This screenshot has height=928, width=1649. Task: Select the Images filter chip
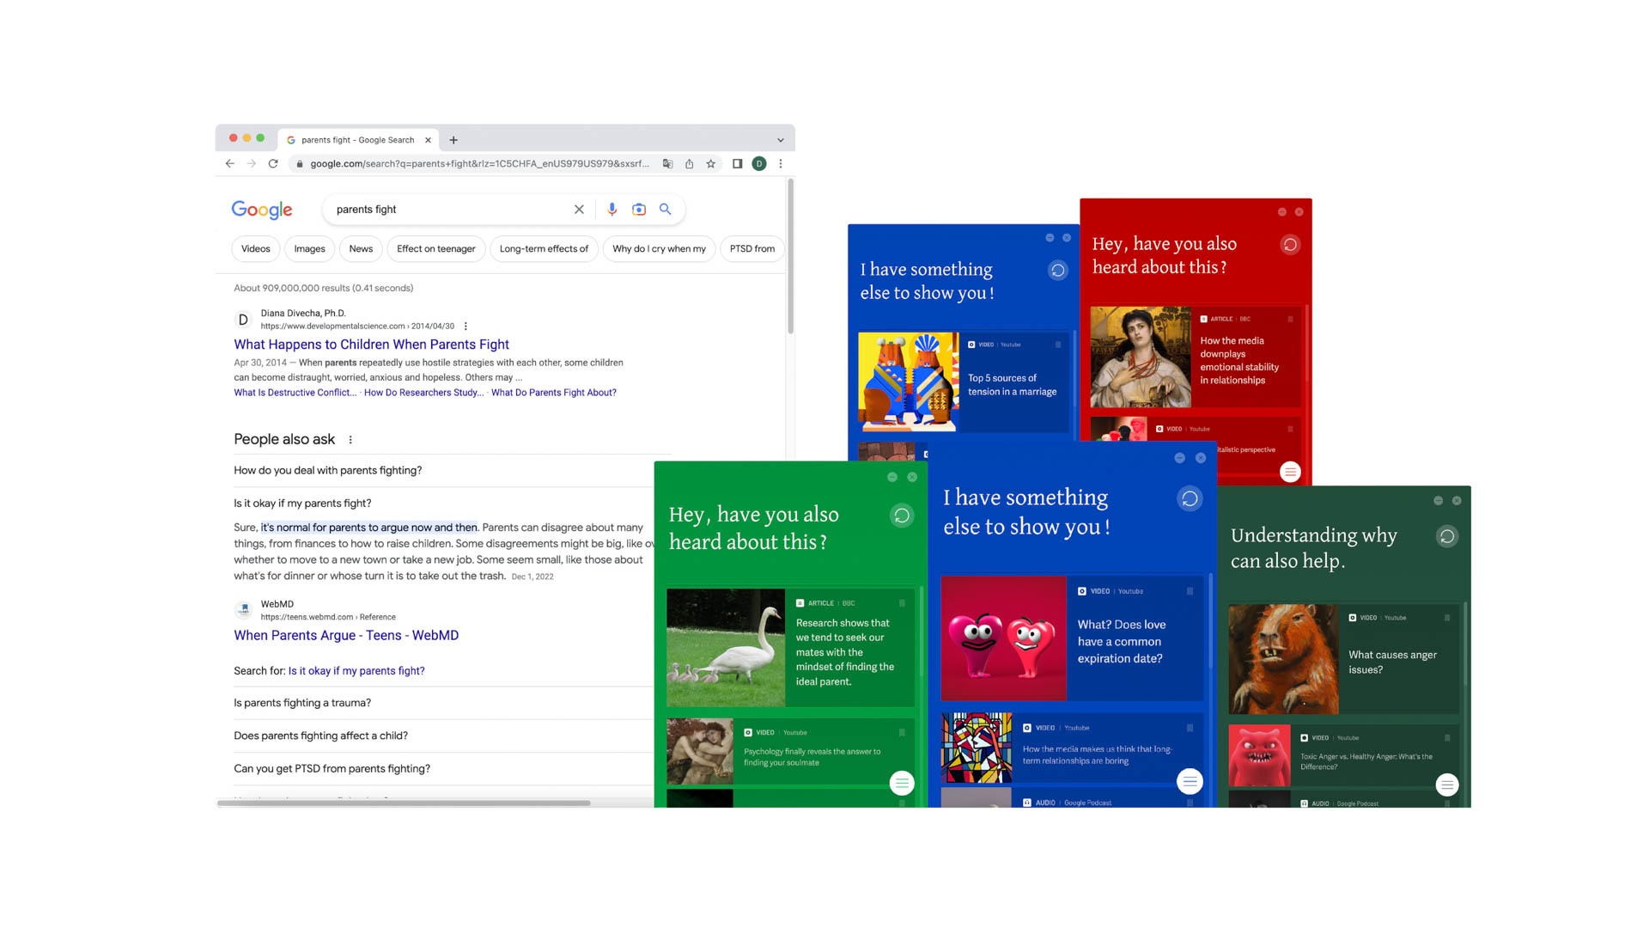coord(309,248)
